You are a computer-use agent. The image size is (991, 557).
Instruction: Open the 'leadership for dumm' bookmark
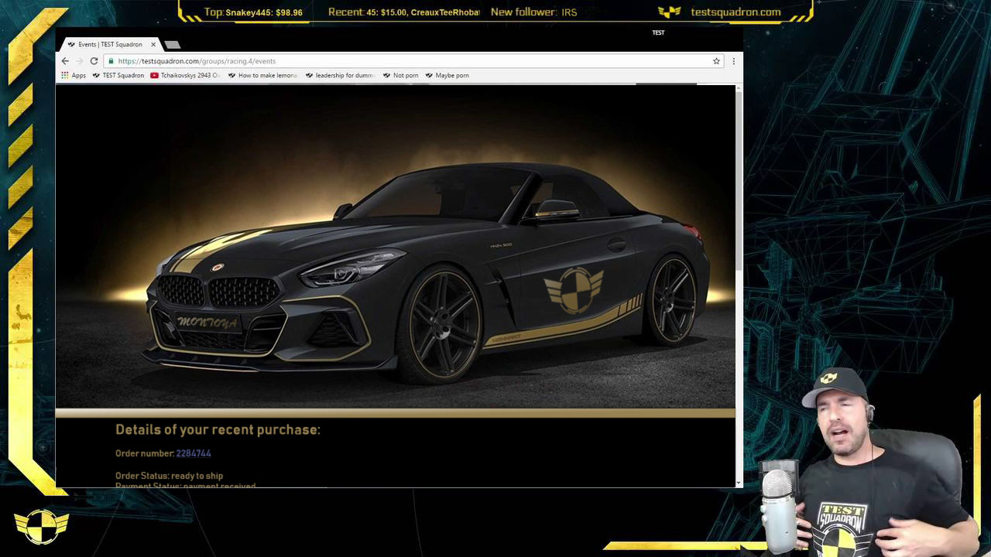(x=340, y=75)
